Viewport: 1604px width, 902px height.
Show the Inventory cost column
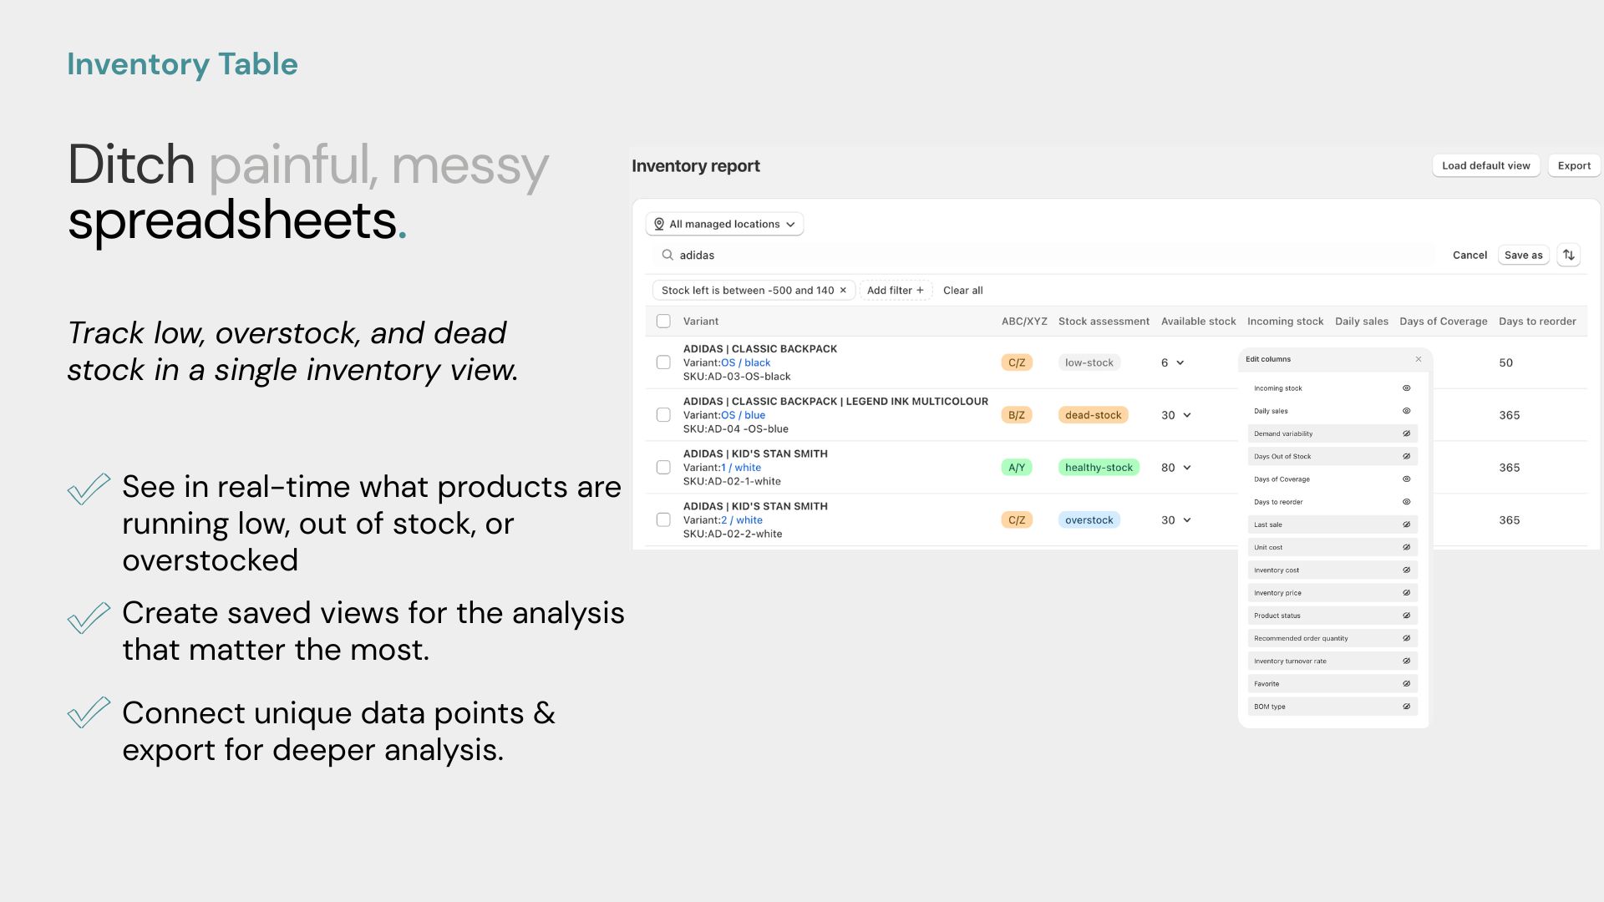[1406, 570]
